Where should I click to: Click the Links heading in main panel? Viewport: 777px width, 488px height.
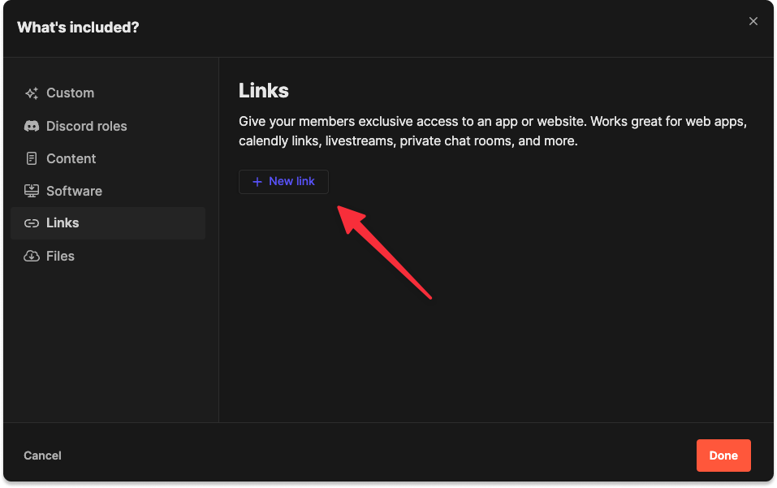264,91
